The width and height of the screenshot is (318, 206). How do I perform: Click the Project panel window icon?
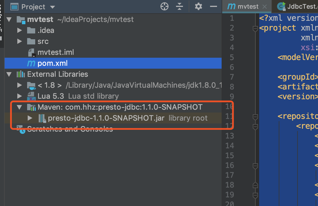click(x=14, y=7)
